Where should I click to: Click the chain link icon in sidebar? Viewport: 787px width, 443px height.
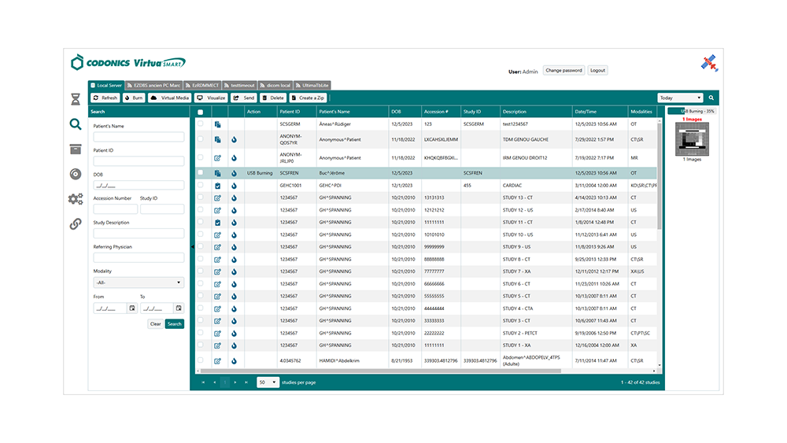click(x=76, y=223)
